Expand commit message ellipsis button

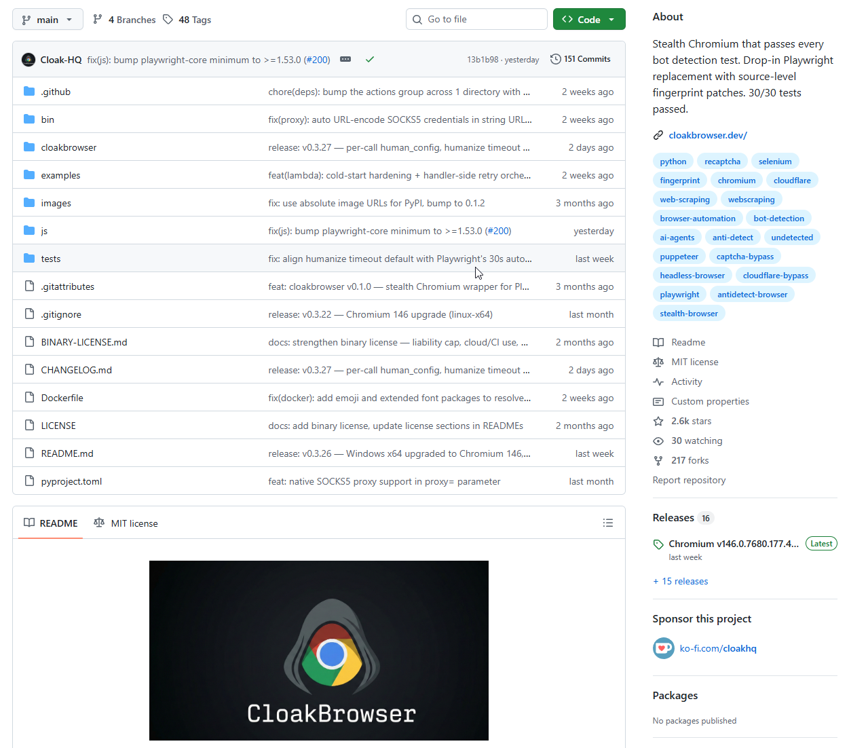pyautogui.click(x=345, y=60)
